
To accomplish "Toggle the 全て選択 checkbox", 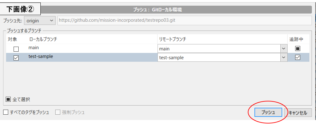I will 9,100.
